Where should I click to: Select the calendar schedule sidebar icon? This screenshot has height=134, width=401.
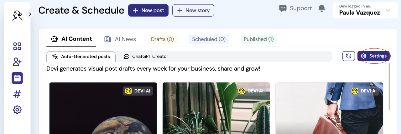pos(17,78)
